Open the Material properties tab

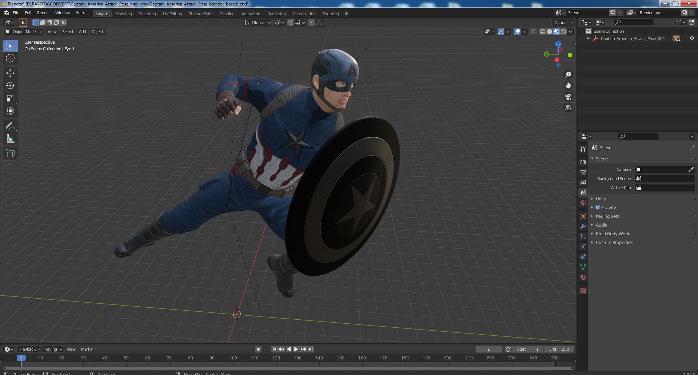coord(583,277)
